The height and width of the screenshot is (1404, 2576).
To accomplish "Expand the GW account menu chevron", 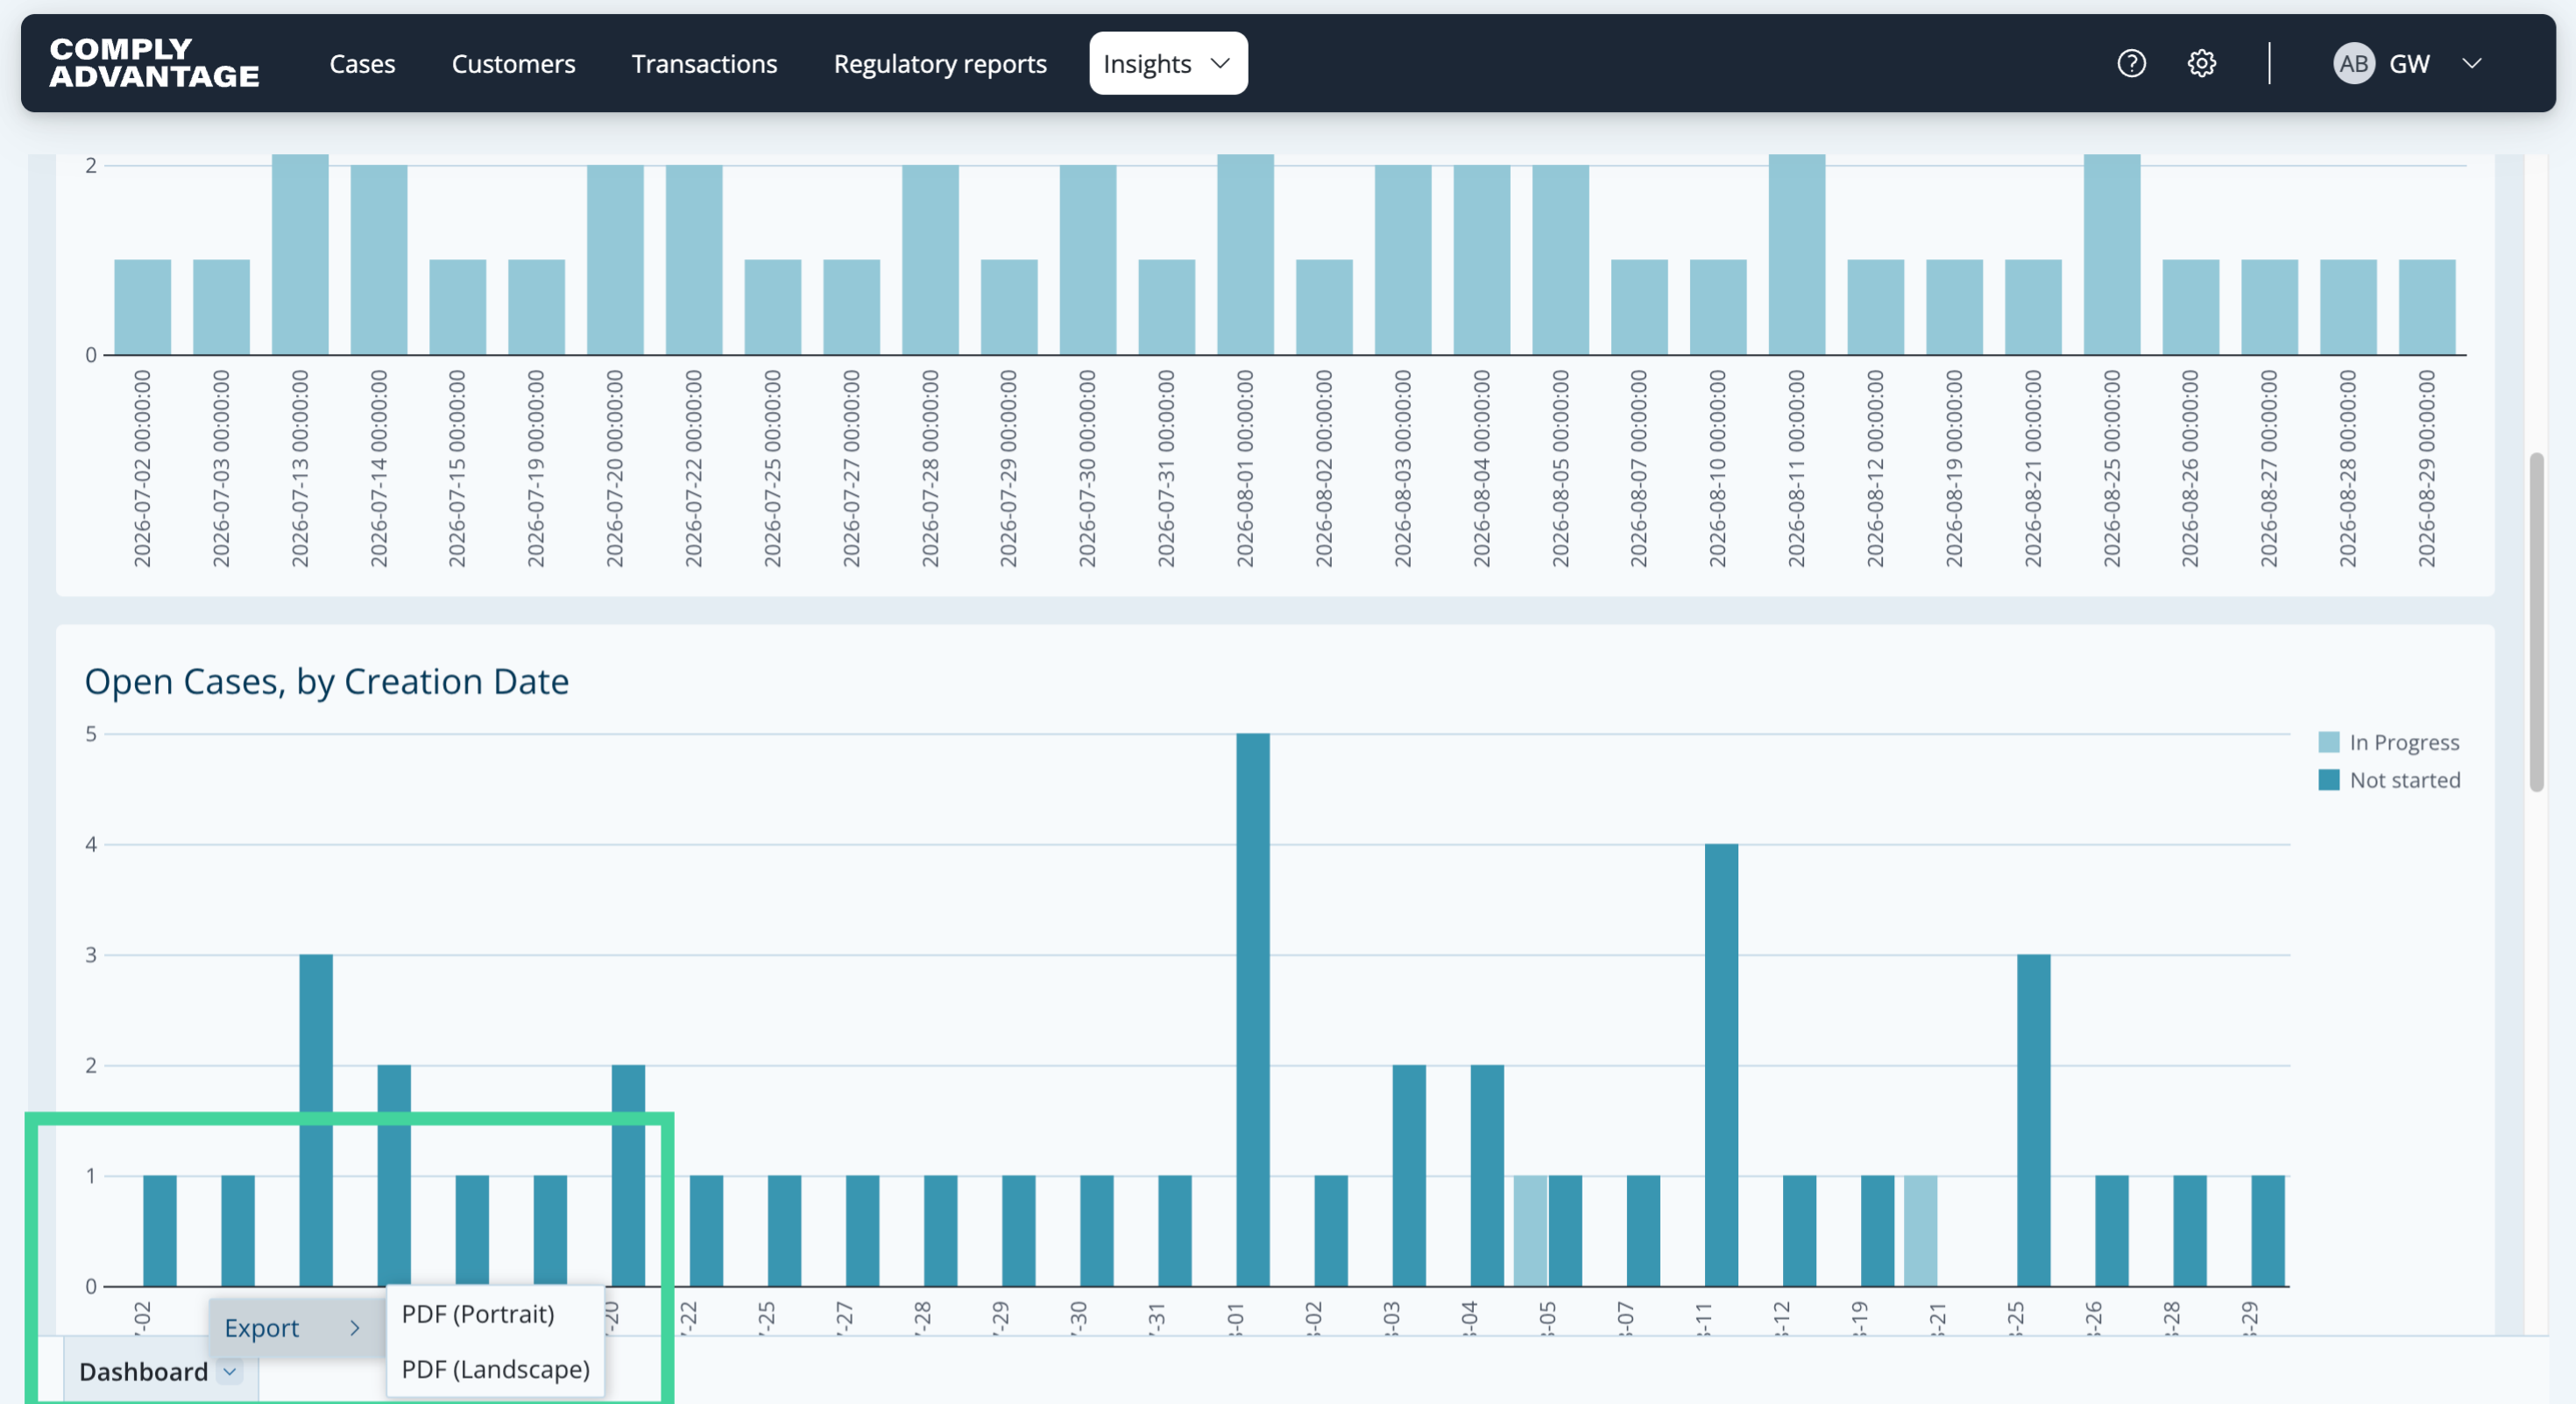I will 2472,64.
